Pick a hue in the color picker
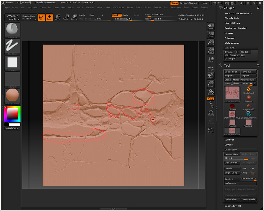The height and width of the screenshot is (211, 264). [x=12, y=114]
